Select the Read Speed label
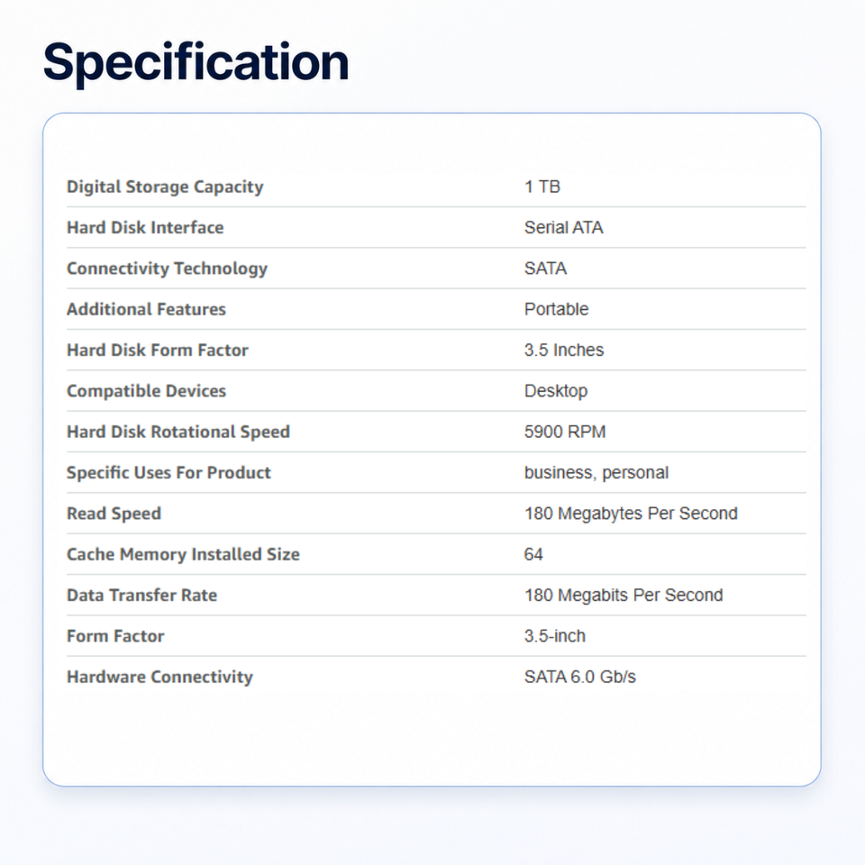Screen dimensions: 865x865 (x=114, y=514)
